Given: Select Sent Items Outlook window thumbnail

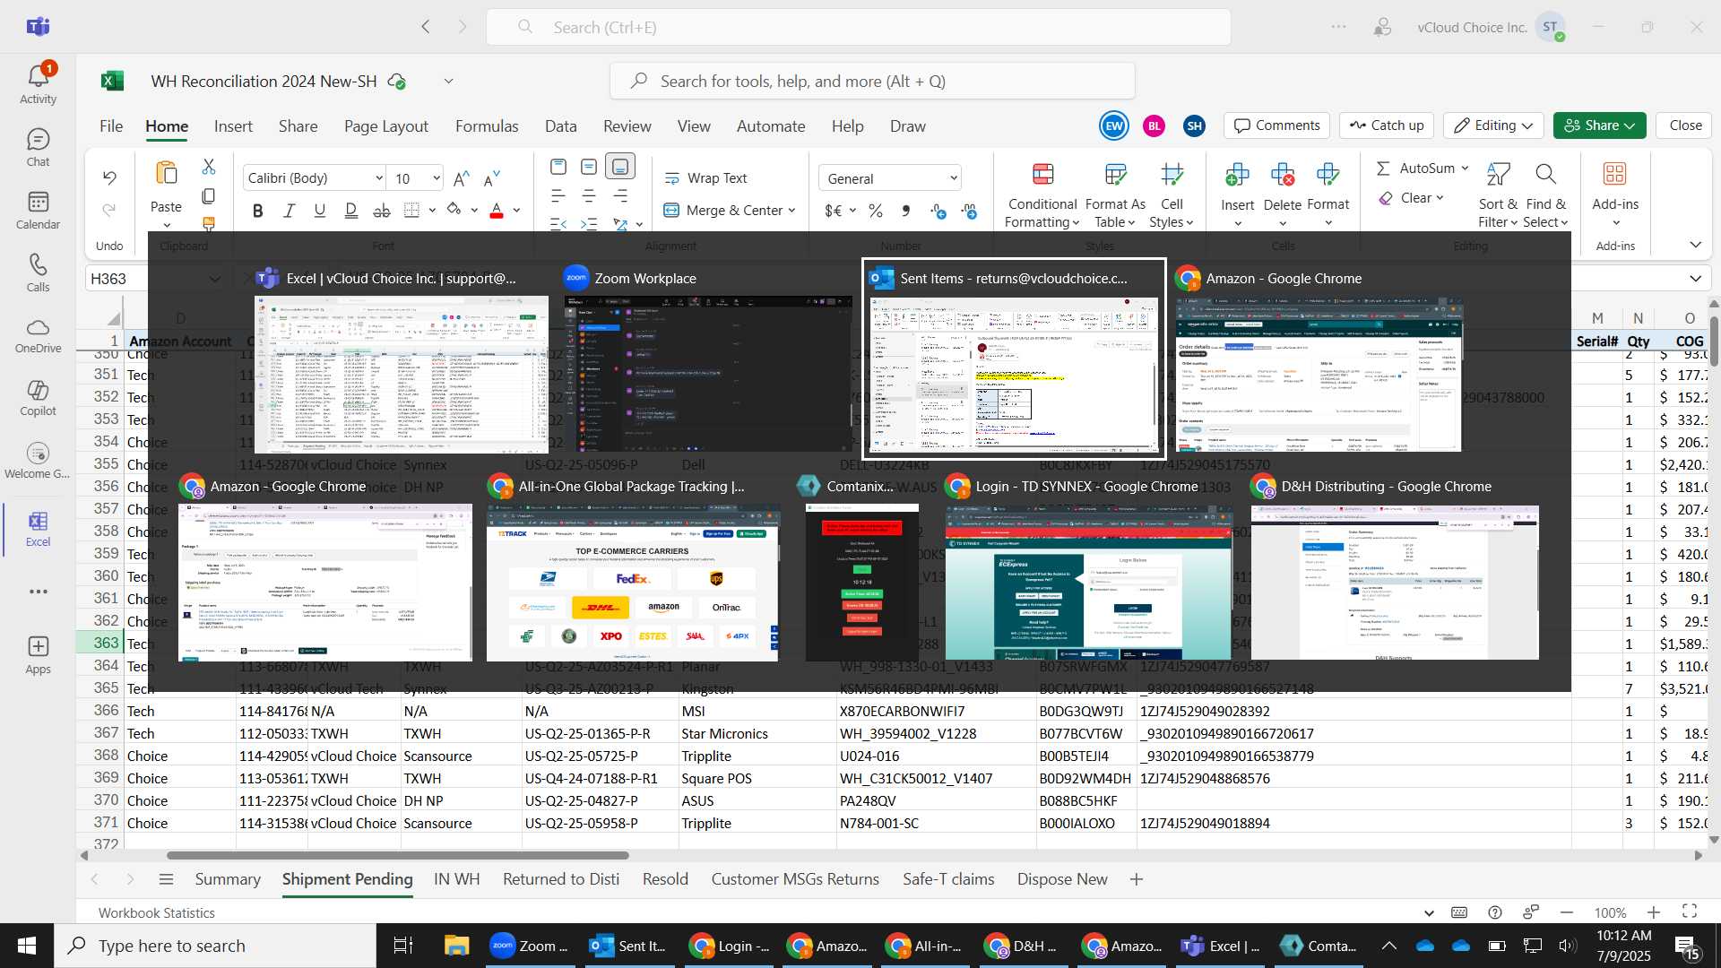Looking at the screenshot, I should coord(1014,360).
